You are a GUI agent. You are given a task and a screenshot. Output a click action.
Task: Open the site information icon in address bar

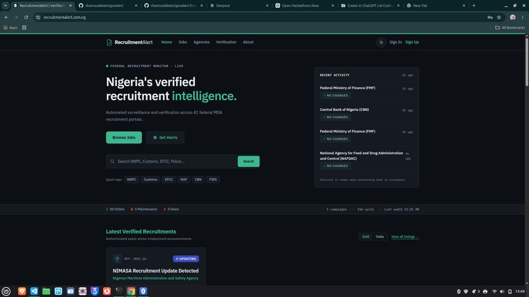(x=38, y=17)
